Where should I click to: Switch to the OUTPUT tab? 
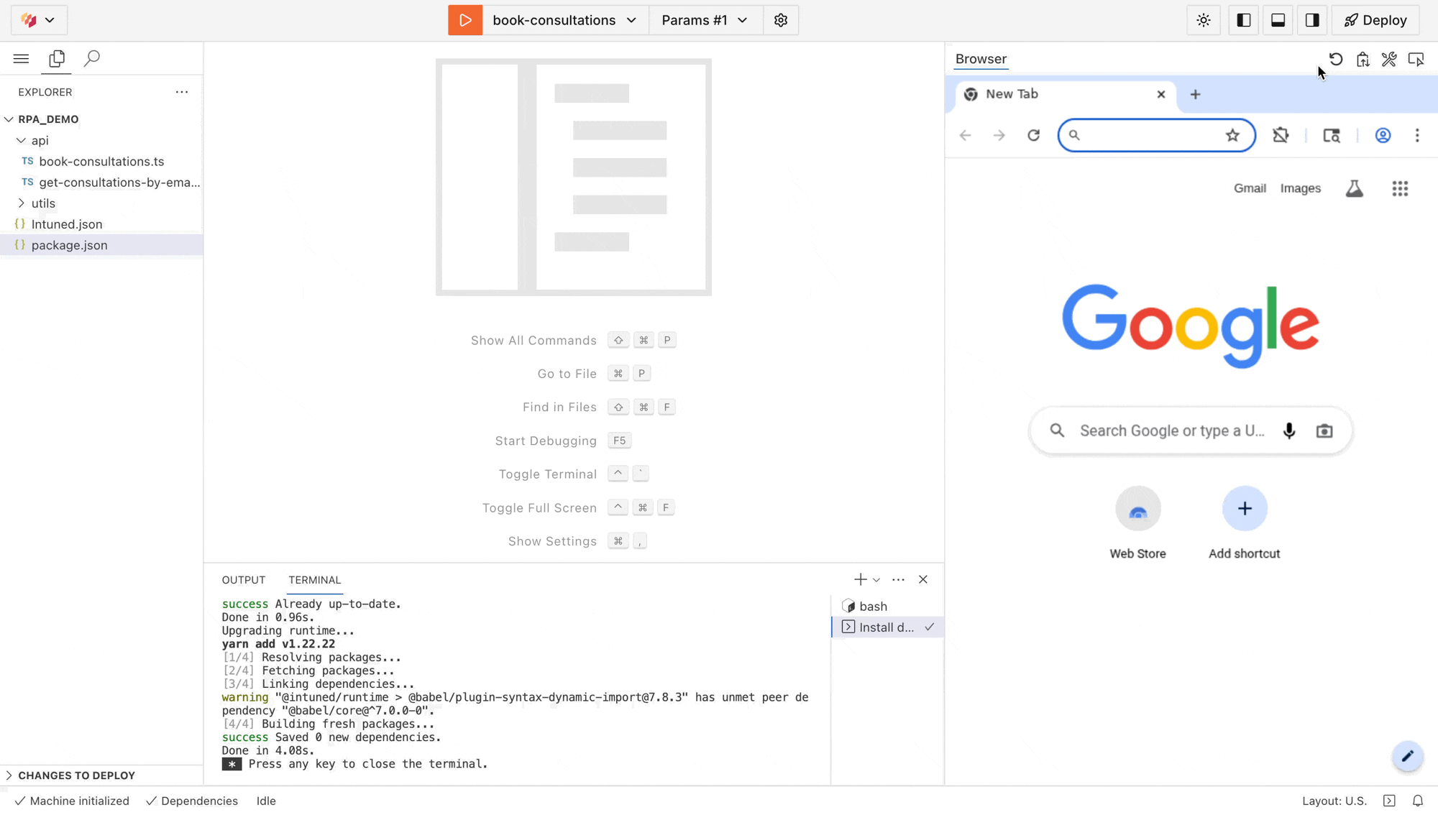pyautogui.click(x=243, y=580)
